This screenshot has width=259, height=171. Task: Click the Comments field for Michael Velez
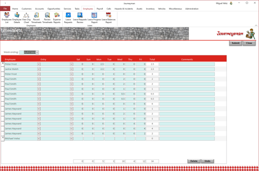pos(187,139)
